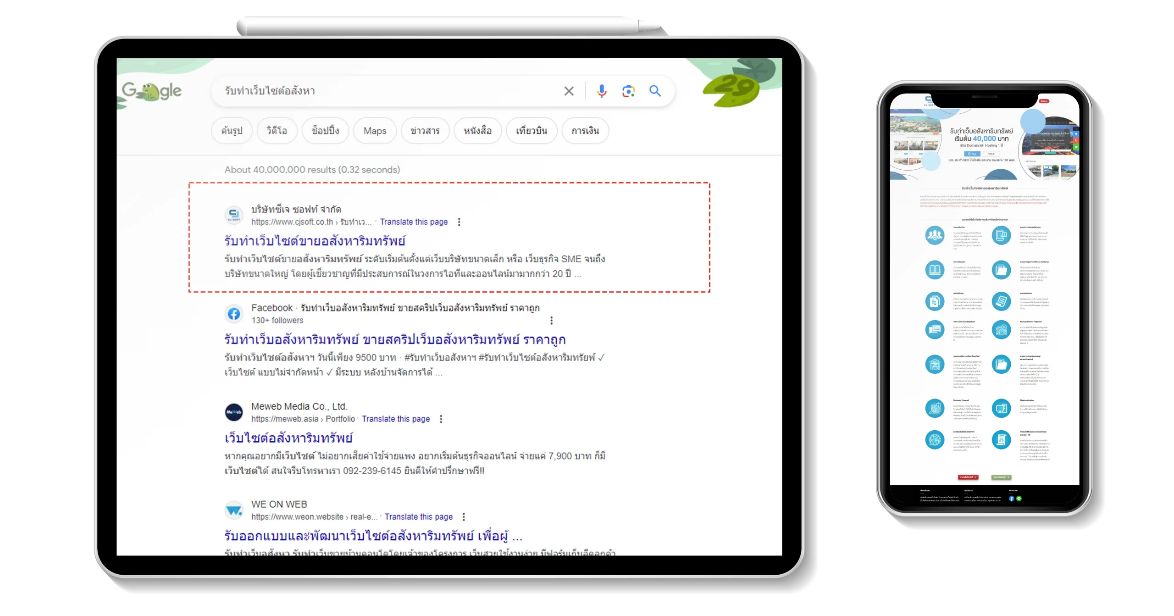Image resolution: width=1174 pixels, height=616 pixels.
Task: Click the บริษัทซีเจ ซอฟท์ จำกัด site name
Action: pos(296,209)
